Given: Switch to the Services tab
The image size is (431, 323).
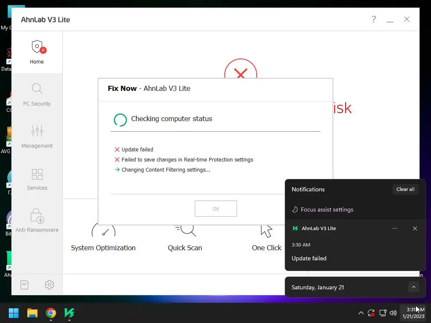Looking at the screenshot, I should coord(37,178).
